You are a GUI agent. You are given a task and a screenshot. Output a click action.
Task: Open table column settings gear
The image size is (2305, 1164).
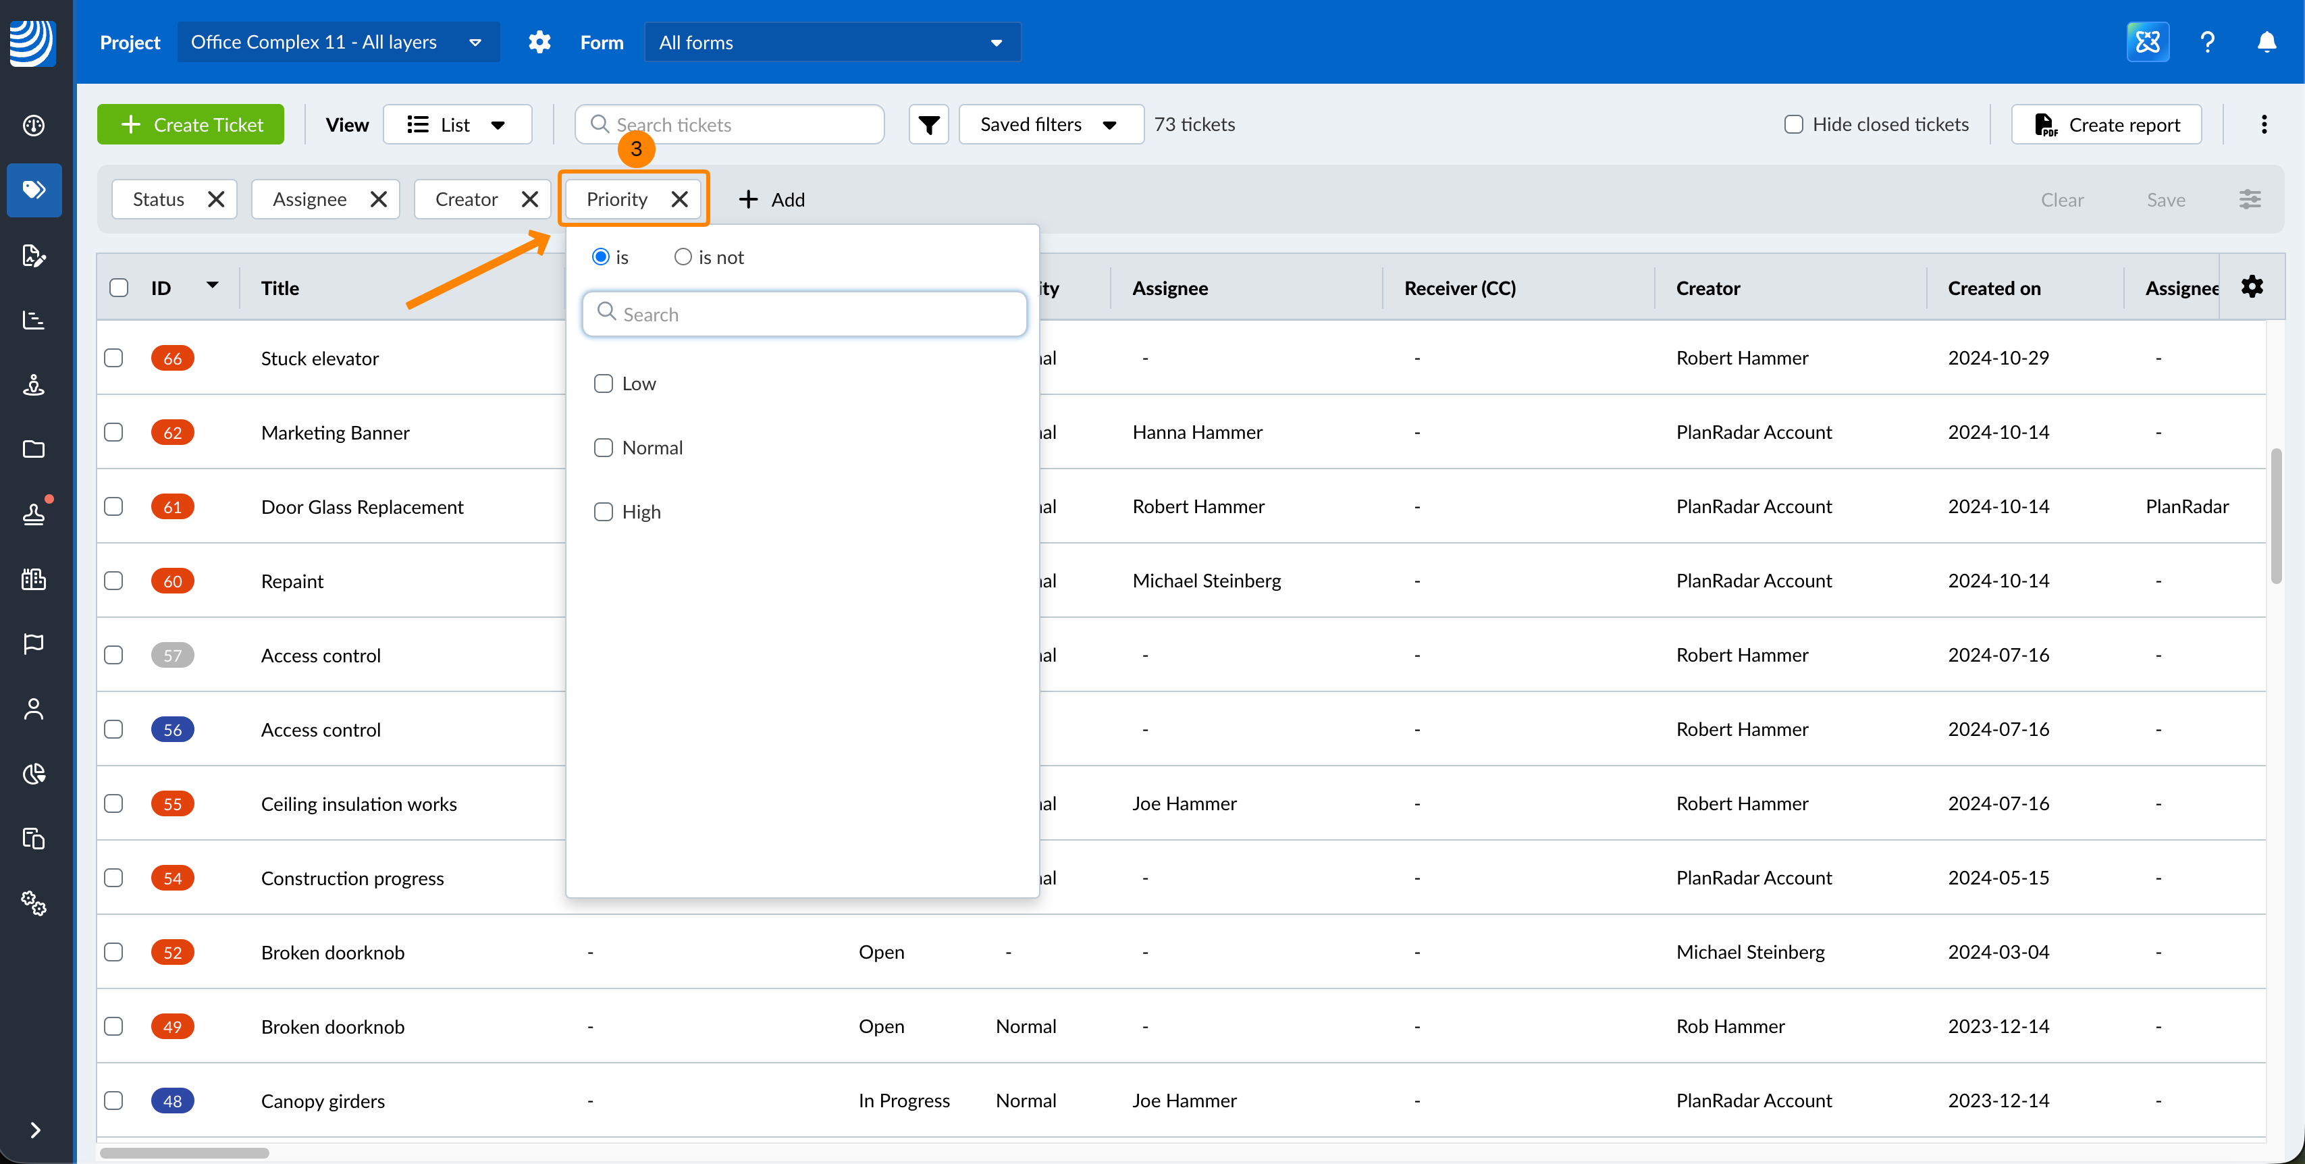click(x=2252, y=286)
